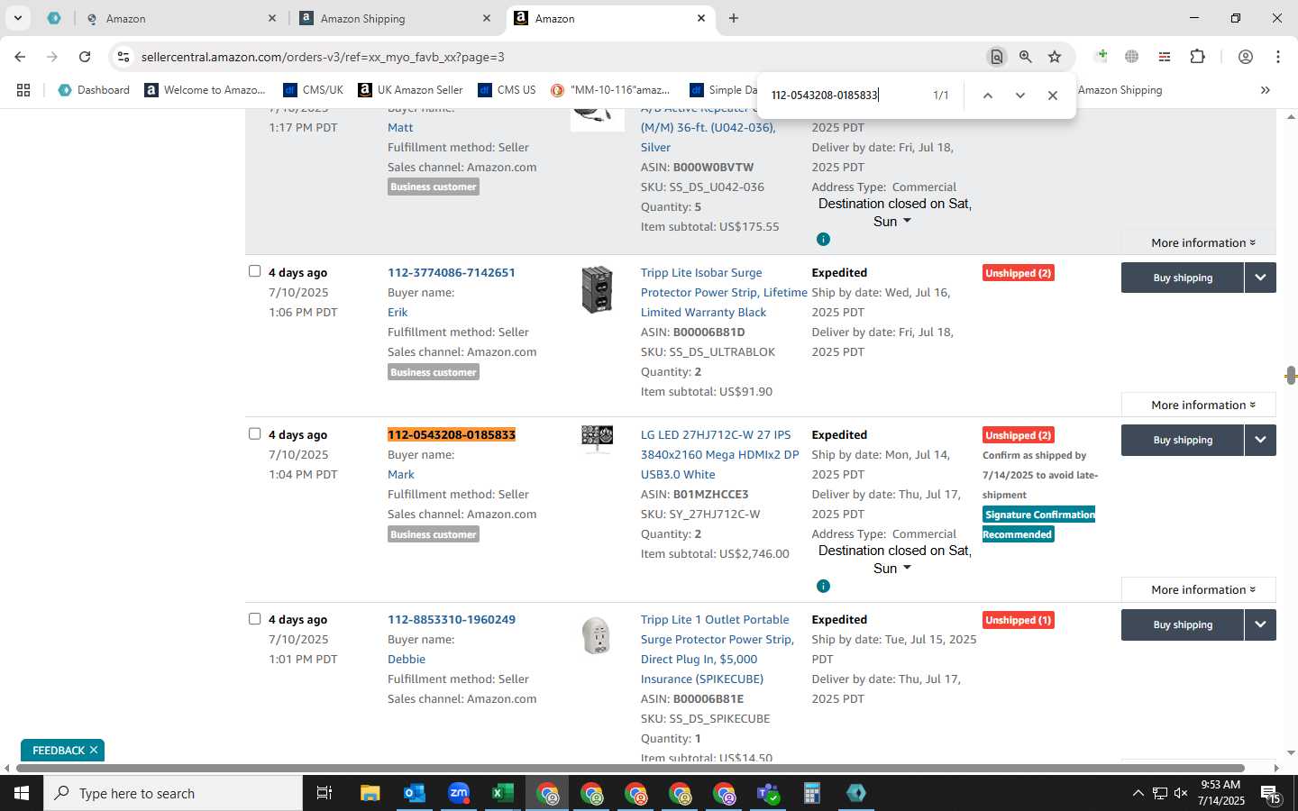The height and width of the screenshot is (811, 1298).
Task: Open the CMS US bookmark
Action: tap(507, 90)
